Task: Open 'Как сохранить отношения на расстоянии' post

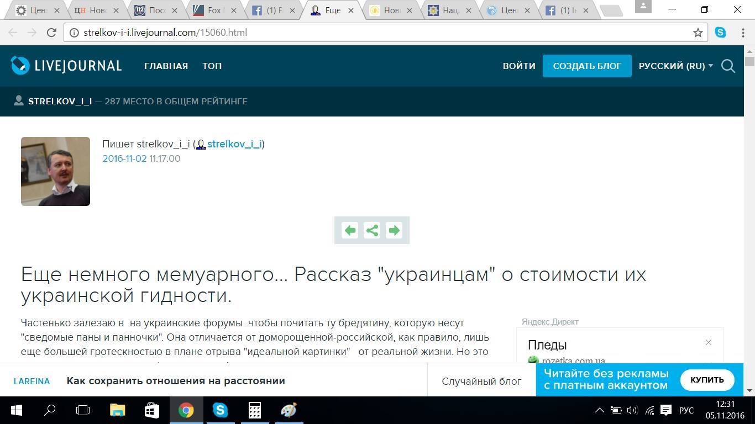Action: coord(176,381)
